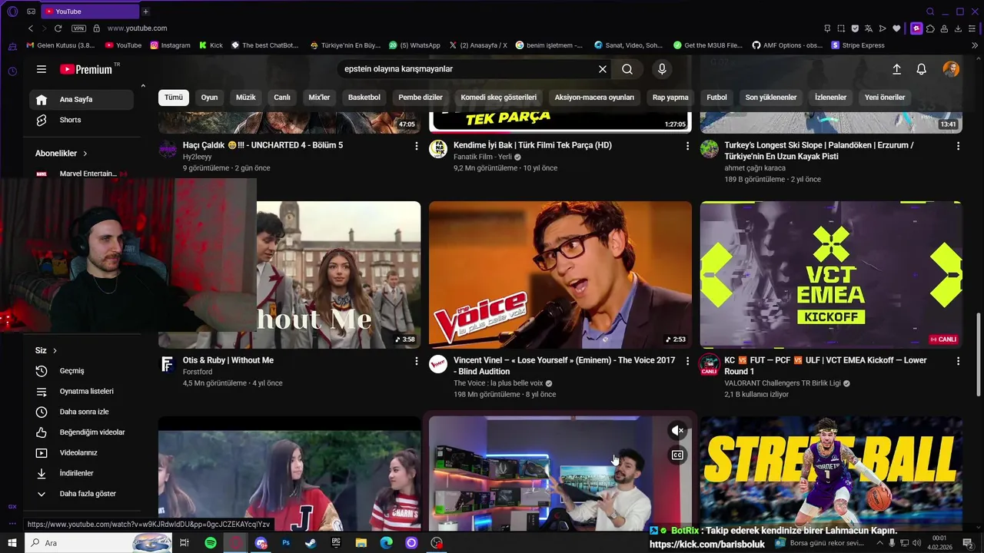Screen dimensions: 984x553
Task: Open the notifications bell
Action: 921,69
